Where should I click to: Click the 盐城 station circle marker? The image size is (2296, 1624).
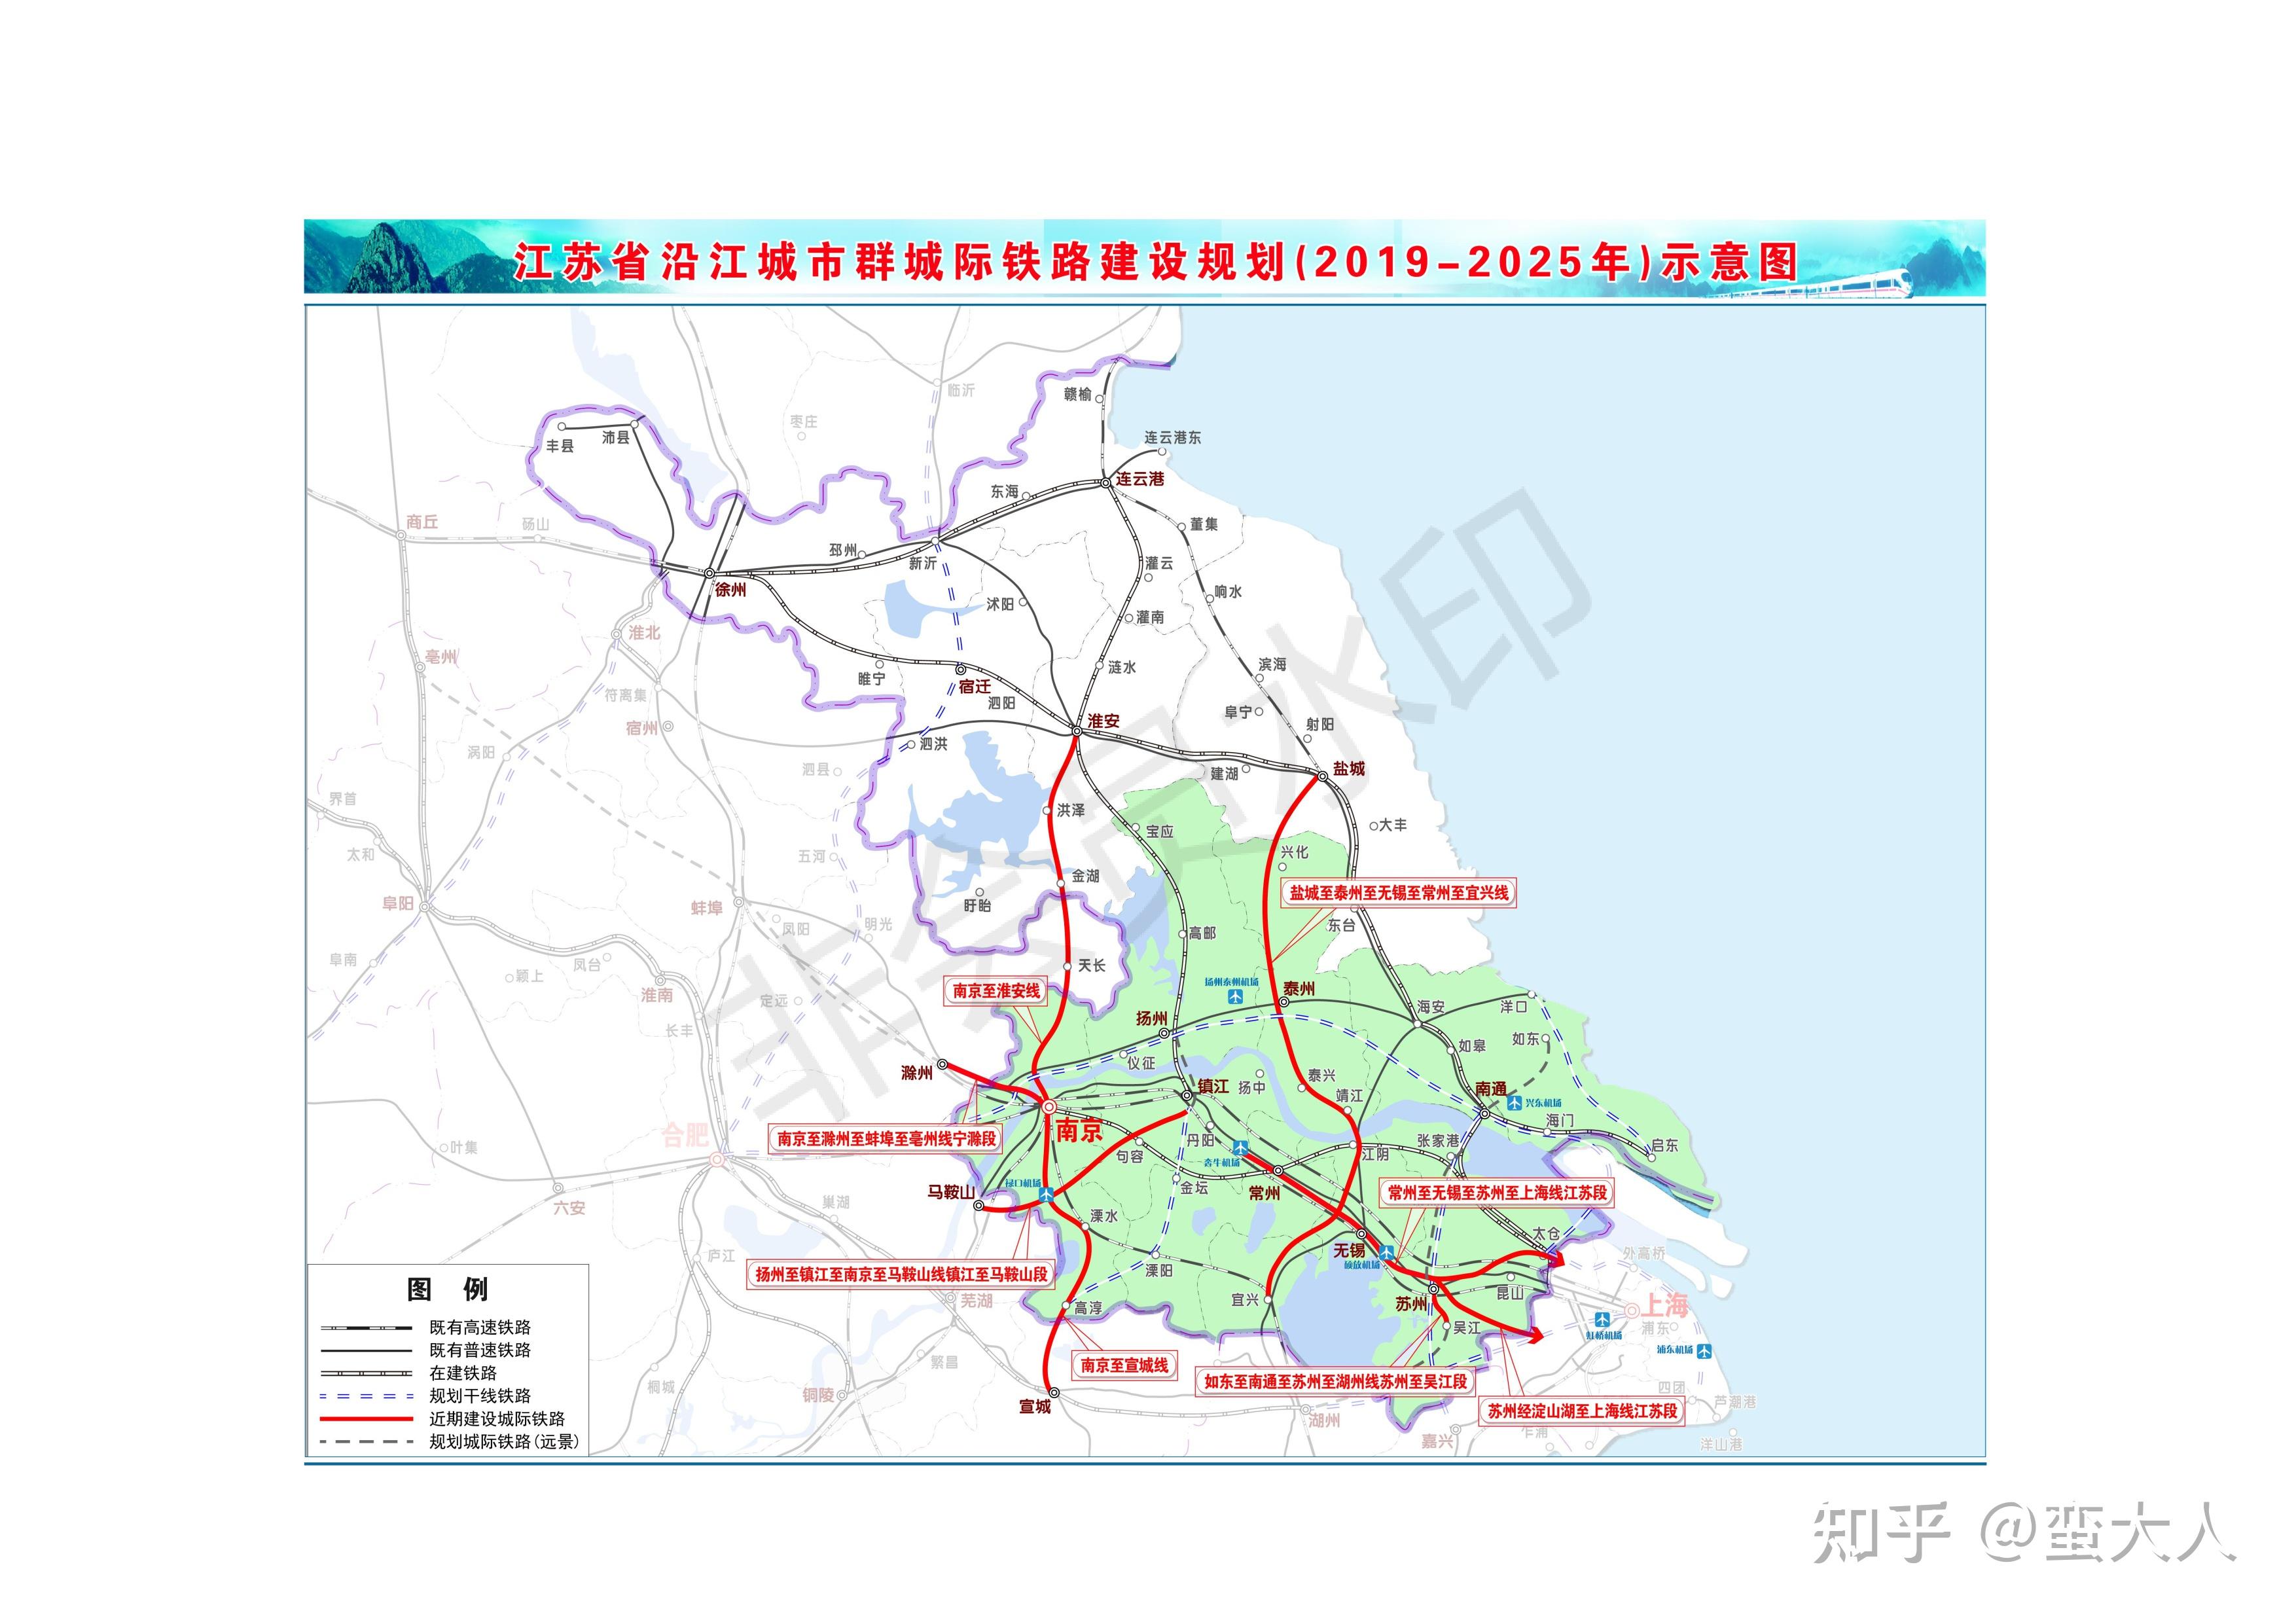pyautogui.click(x=1322, y=776)
